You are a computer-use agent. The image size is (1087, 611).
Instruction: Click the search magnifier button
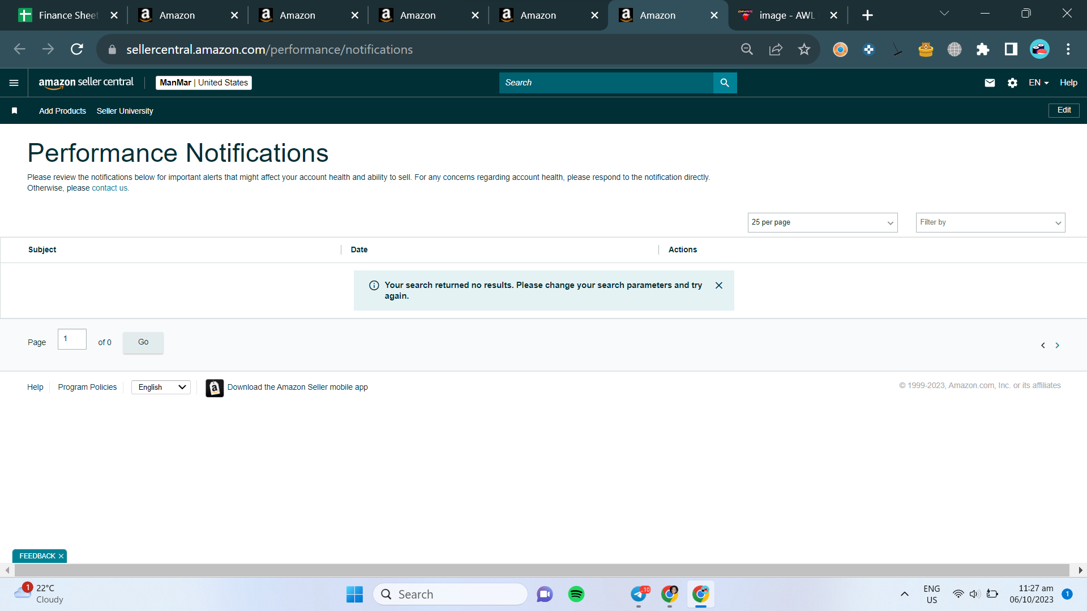click(x=725, y=83)
